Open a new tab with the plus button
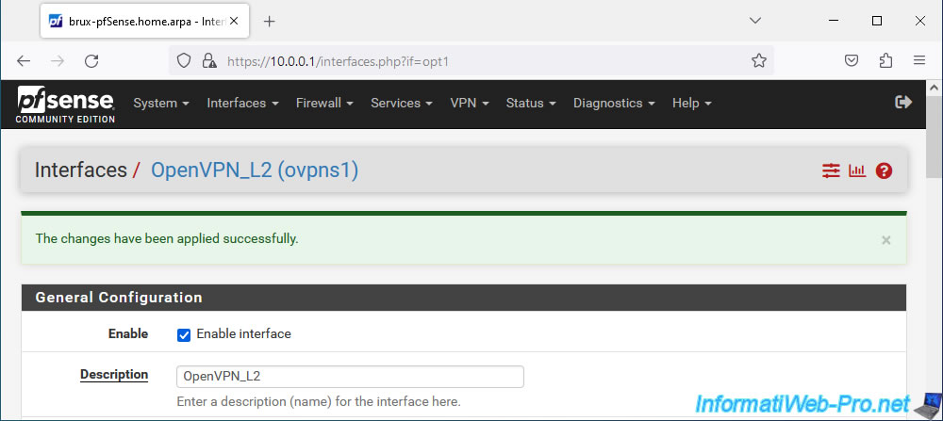This screenshot has height=421, width=943. [270, 21]
